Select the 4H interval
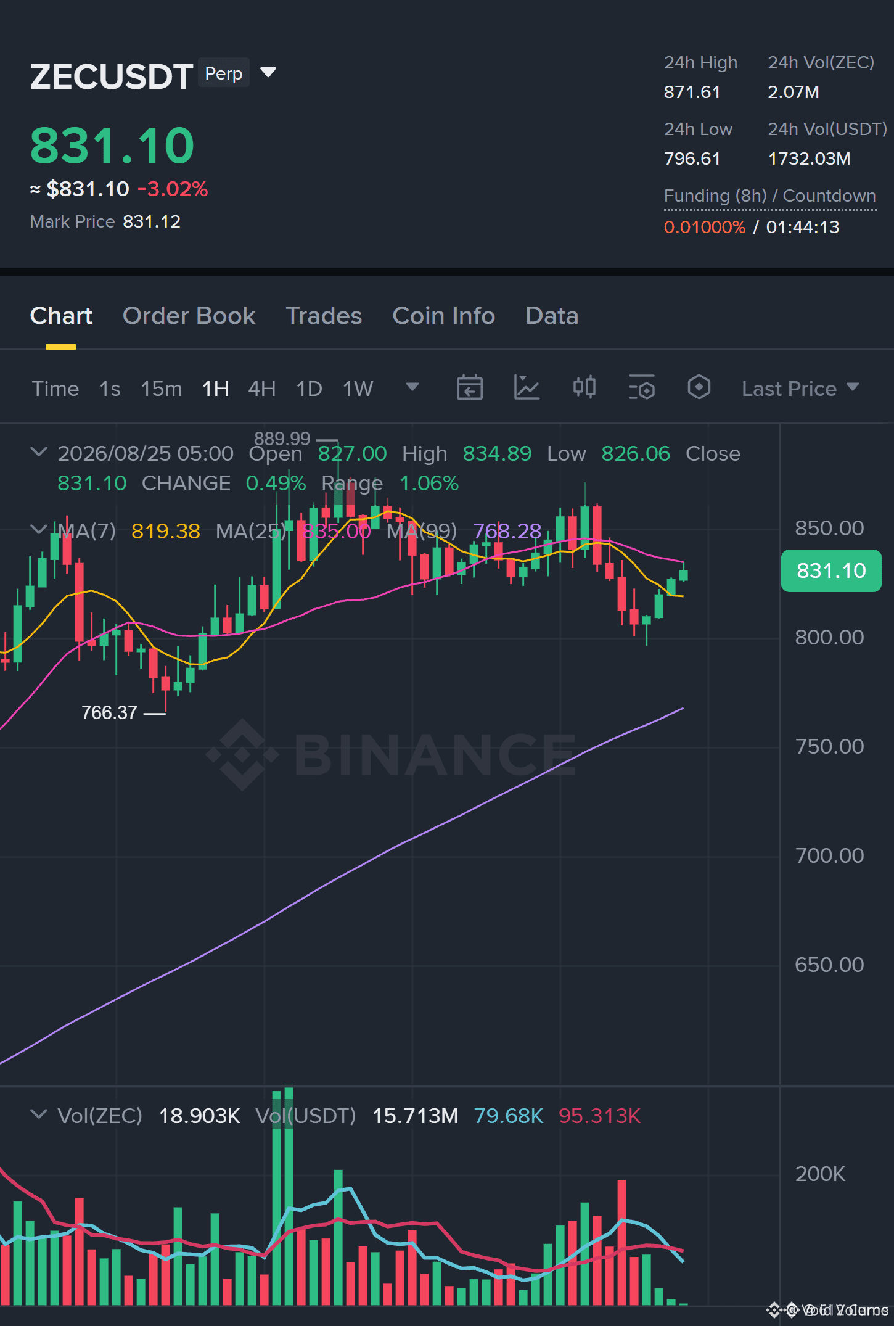 pyautogui.click(x=262, y=389)
